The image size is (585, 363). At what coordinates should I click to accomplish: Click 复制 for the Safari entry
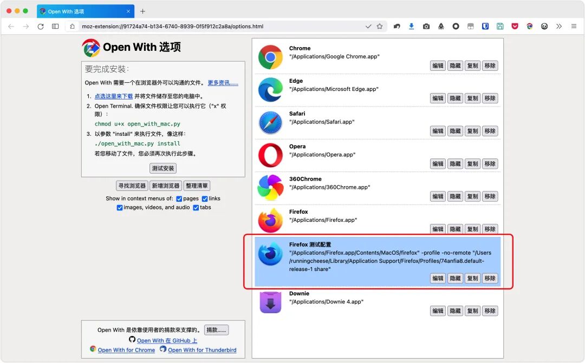point(473,131)
